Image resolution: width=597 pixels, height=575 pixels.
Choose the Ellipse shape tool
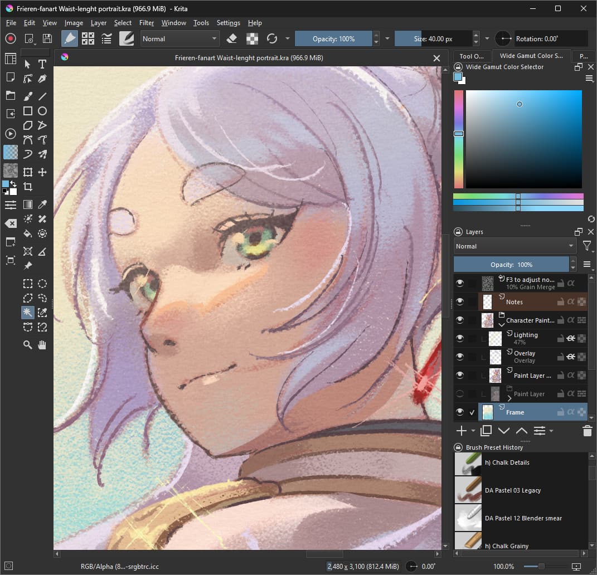pos(42,111)
